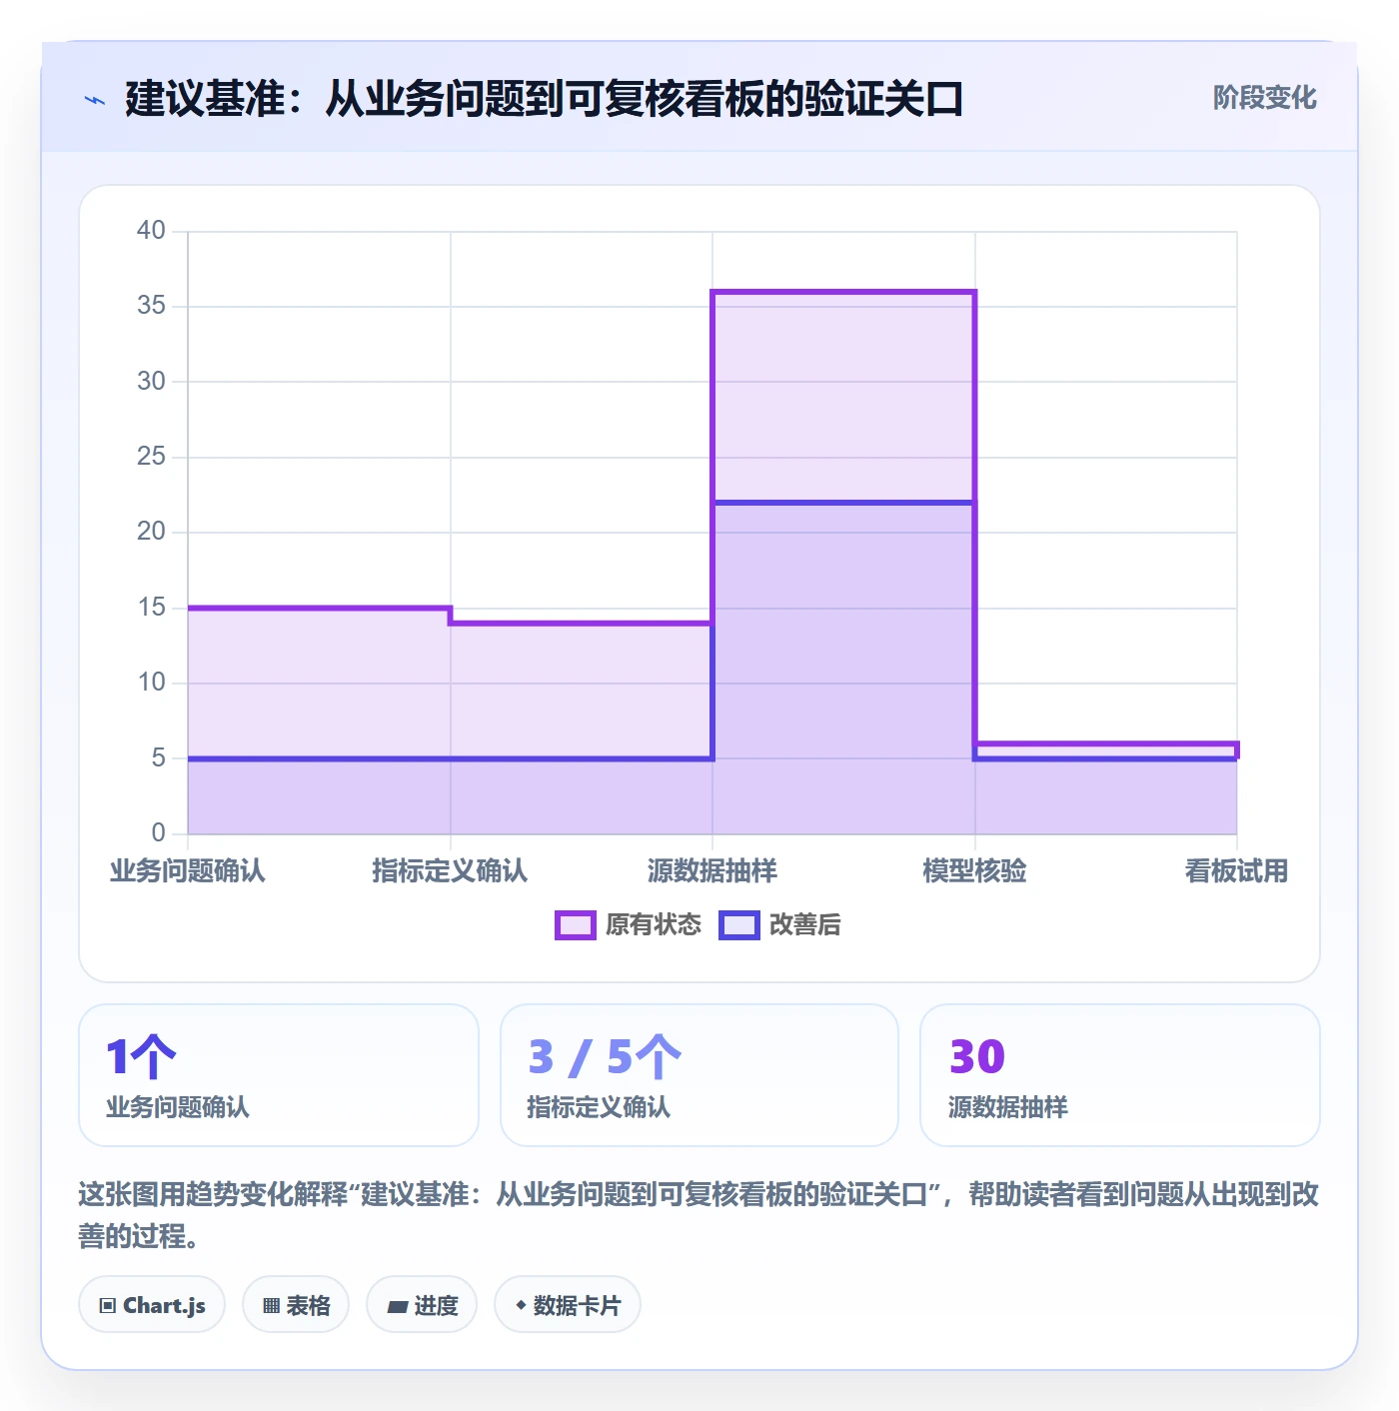The height and width of the screenshot is (1411, 1399).
Task: Click the 阶段变化 label in the header
Action: pyautogui.click(x=1264, y=98)
